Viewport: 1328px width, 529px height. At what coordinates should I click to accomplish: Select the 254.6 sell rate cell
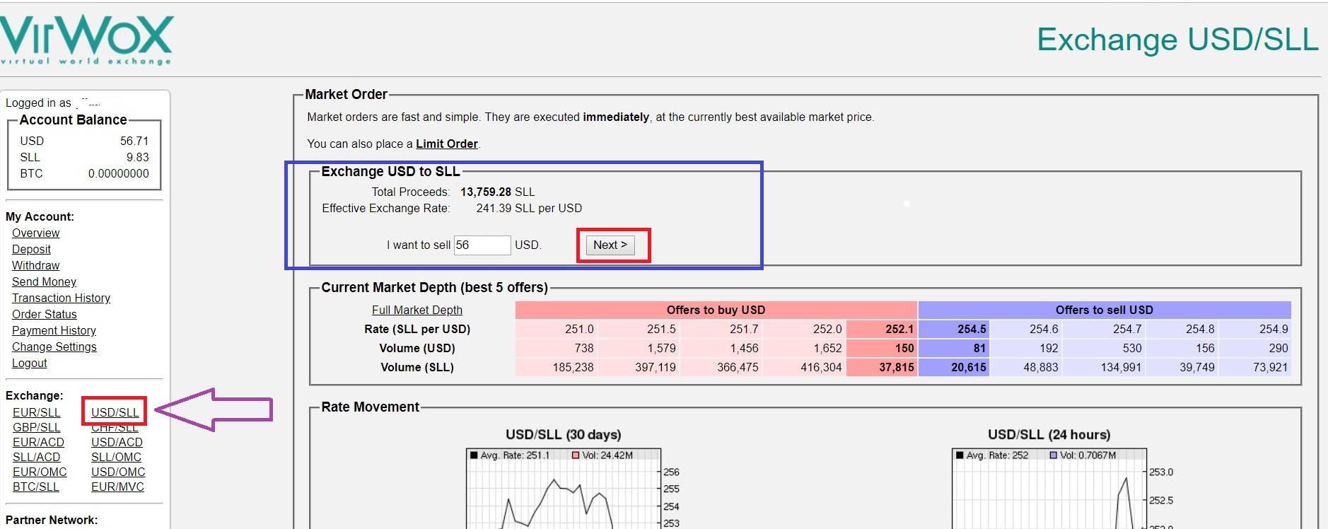point(1026,329)
